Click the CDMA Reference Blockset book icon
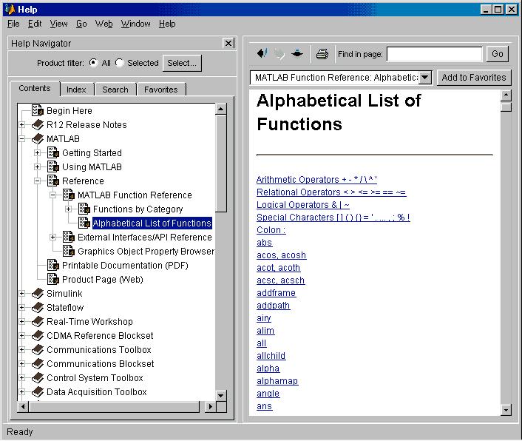Screen dimensions: 522x441 point(37,335)
